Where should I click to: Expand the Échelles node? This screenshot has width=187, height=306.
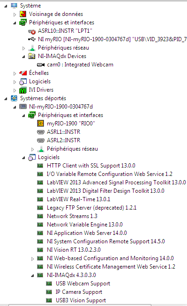coord(15,73)
